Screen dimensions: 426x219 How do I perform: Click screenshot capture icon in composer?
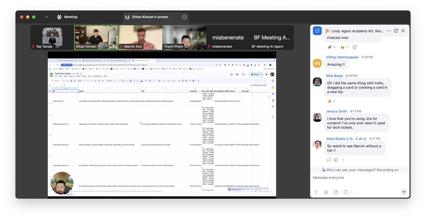[345, 192]
